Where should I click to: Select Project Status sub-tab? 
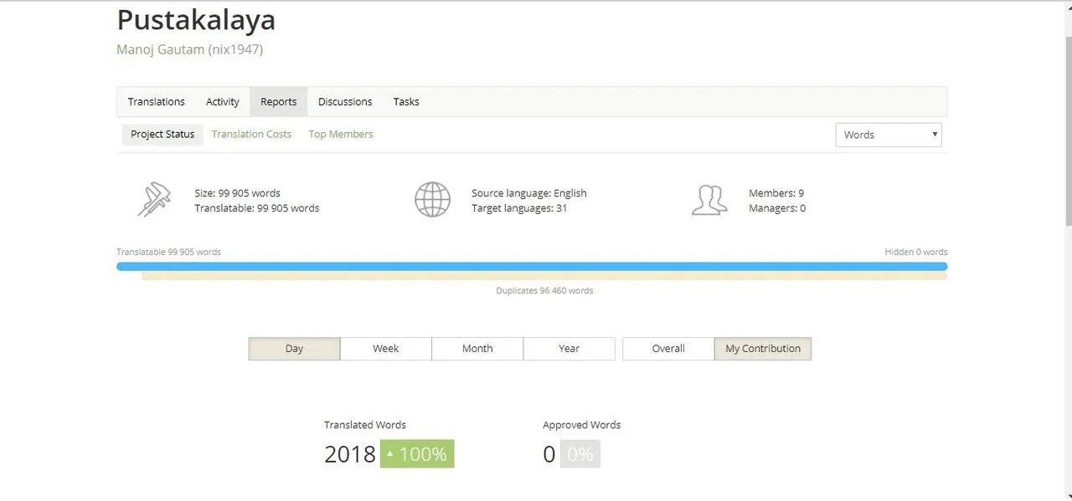pos(162,135)
